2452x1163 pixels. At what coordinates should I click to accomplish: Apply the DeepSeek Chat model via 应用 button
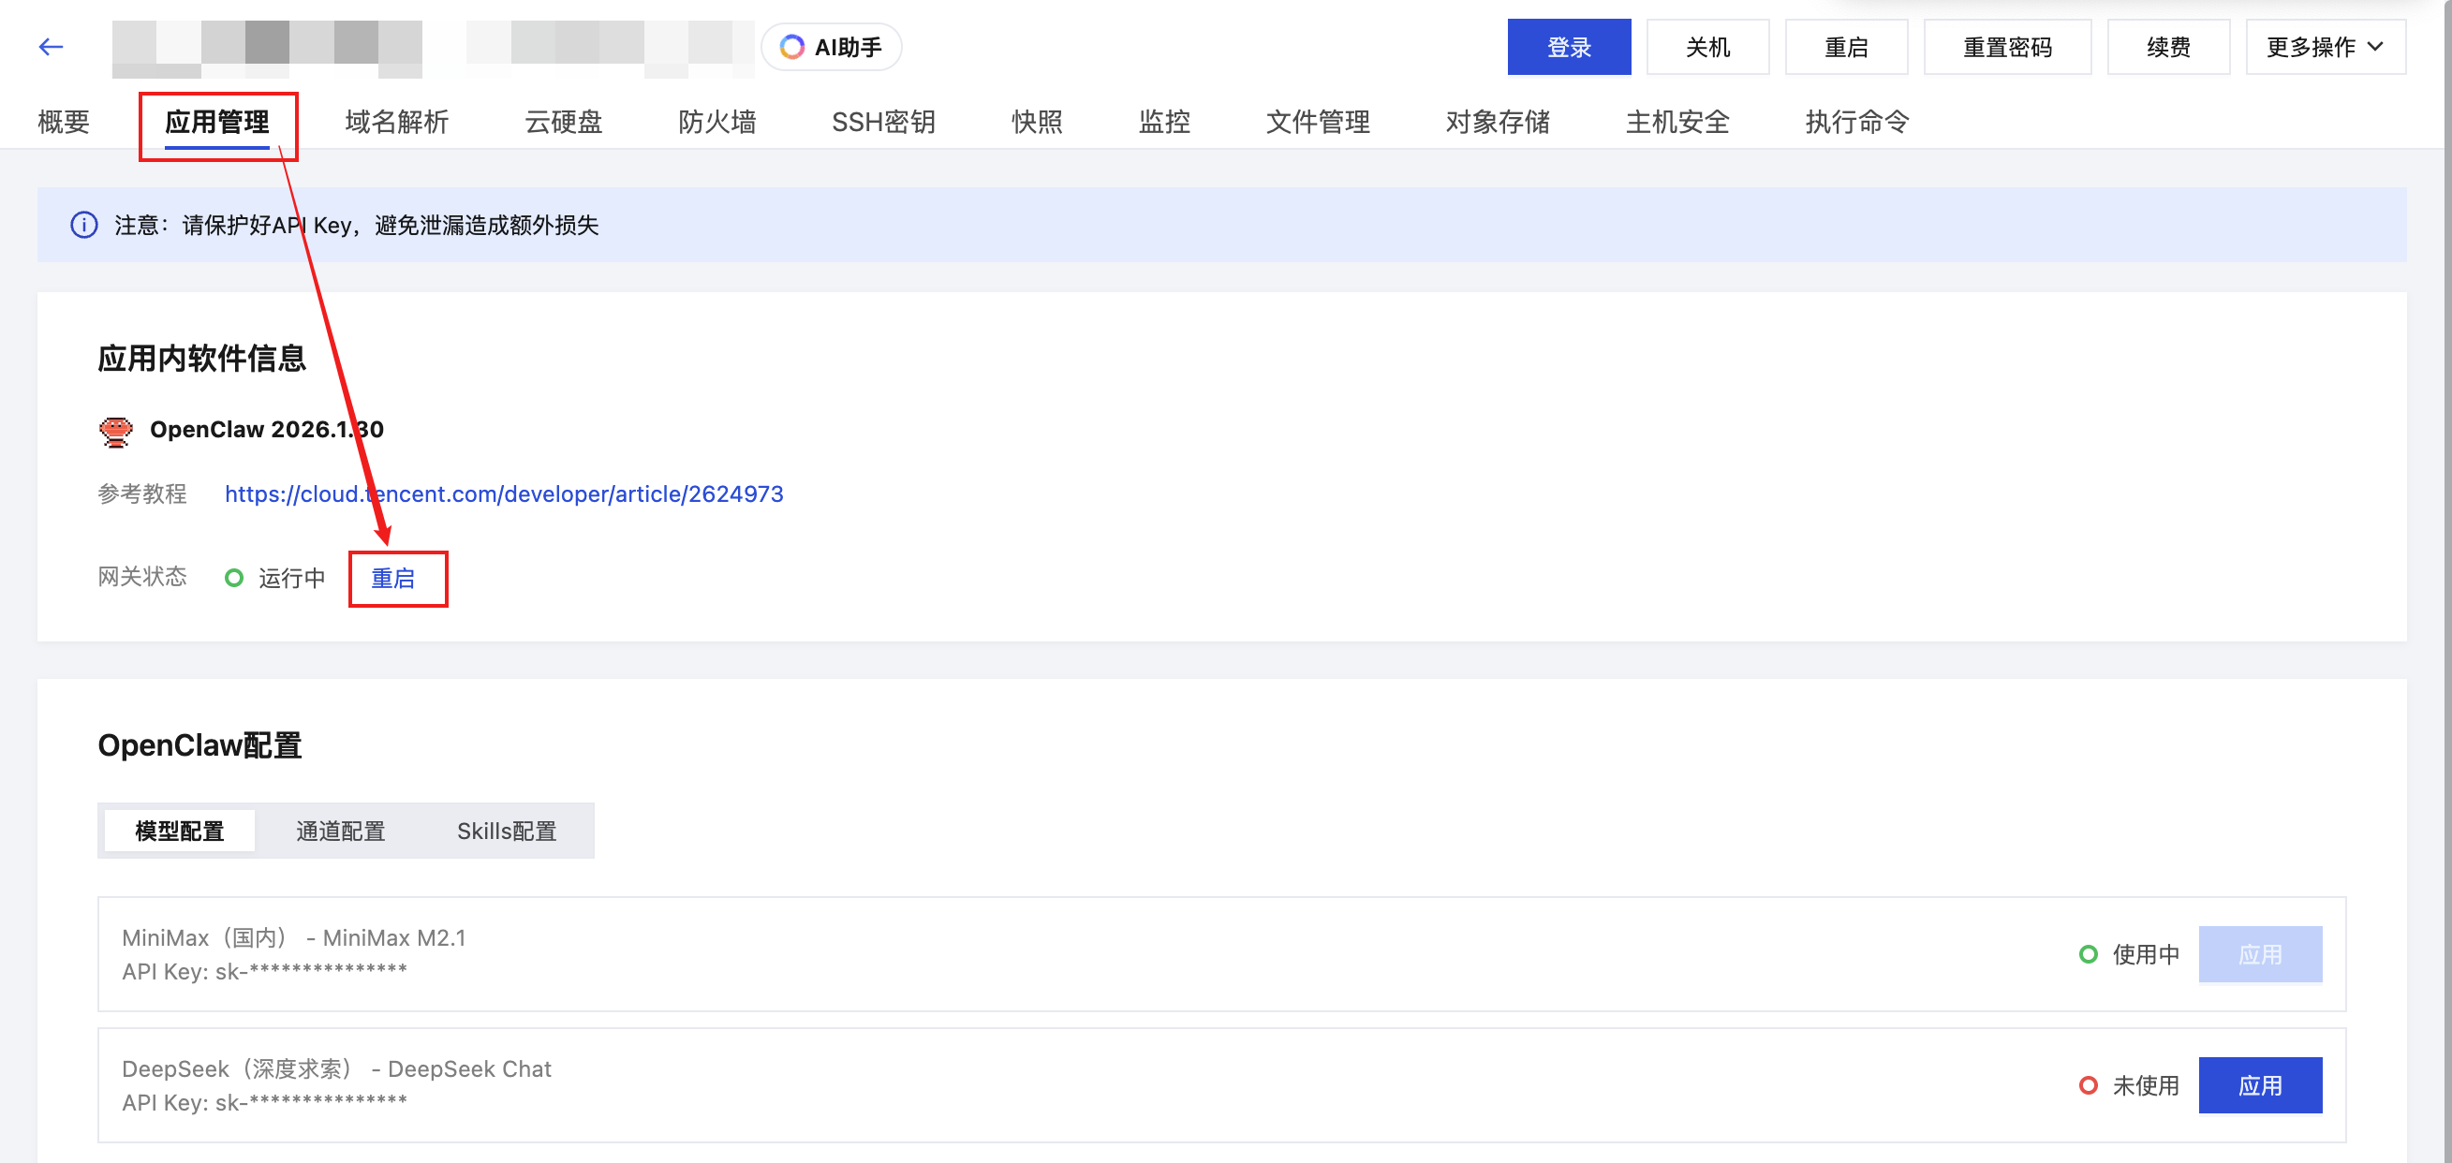pos(2261,1084)
